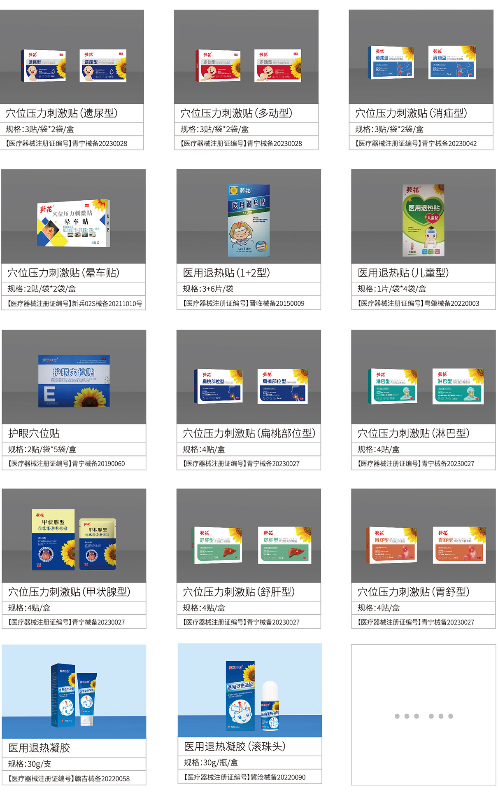This screenshot has width=498, height=793.
Task: Open the 消疝型 acupoint patch product image
Action: pos(421,57)
